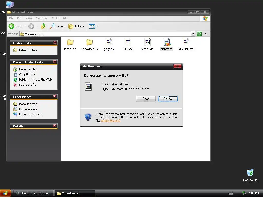Image resolution: width=263 pixels, height=197 pixels.
Task: Collapse the File and Folder Tasks panel
Action: pos(55,62)
